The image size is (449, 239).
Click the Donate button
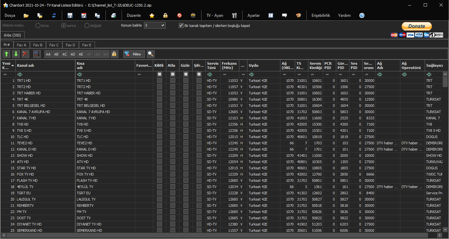(416, 26)
